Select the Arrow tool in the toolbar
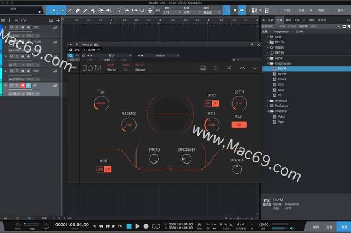This screenshot has height=233, width=351. (x=54, y=10)
